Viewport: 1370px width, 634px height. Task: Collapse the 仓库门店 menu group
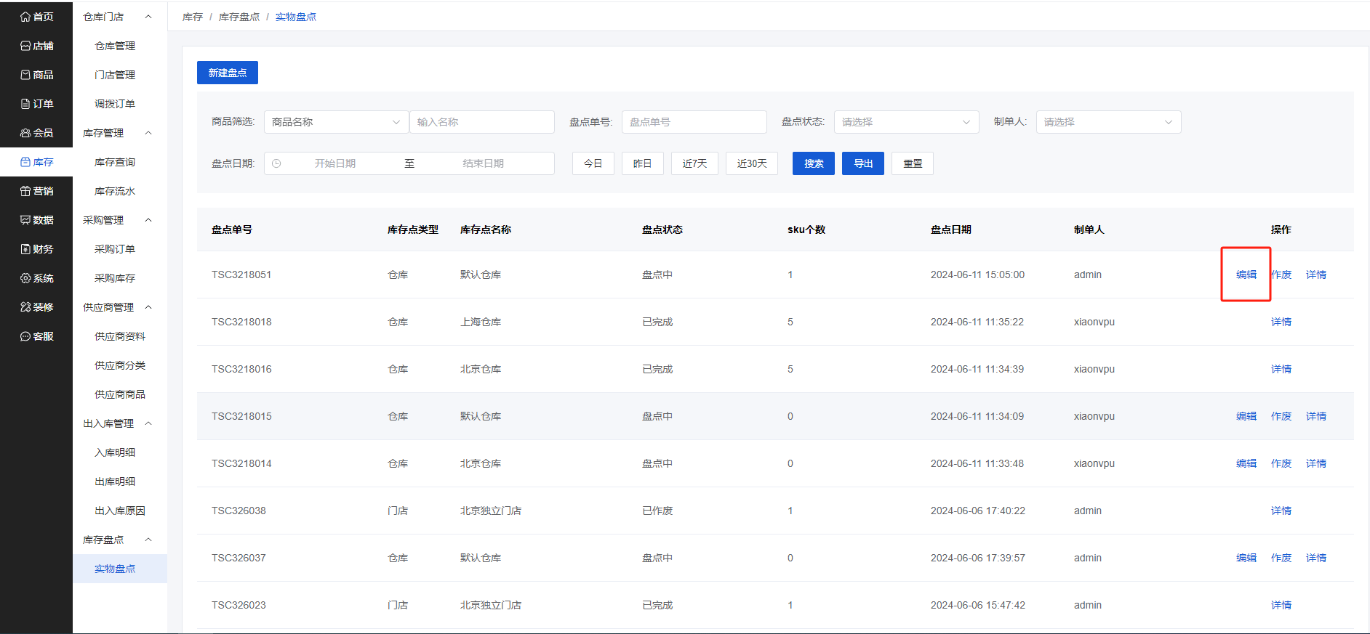(148, 17)
